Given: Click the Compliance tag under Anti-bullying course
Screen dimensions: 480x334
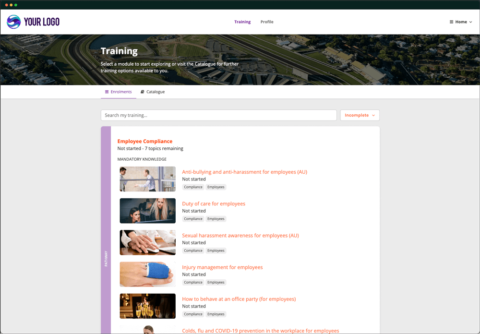Looking at the screenshot, I should pos(193,187).
